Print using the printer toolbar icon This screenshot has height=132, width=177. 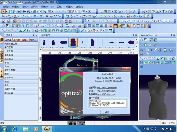(x=24, y=11)
